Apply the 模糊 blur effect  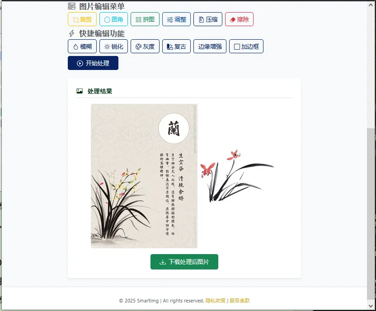coord(82,46)
